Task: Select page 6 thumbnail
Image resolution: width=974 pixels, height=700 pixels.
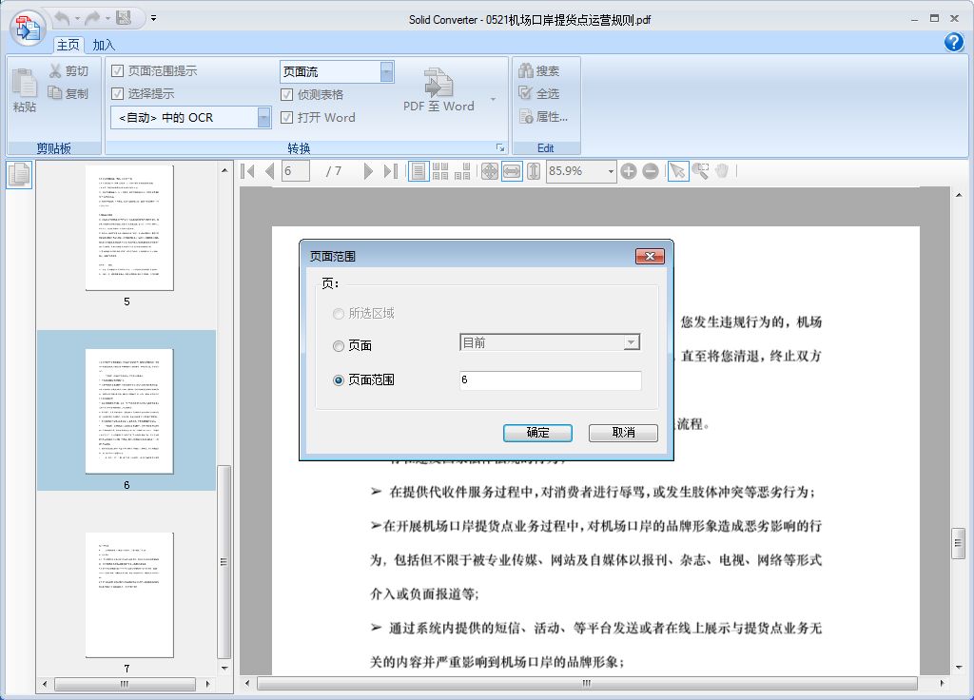Action: pos(129,411)
